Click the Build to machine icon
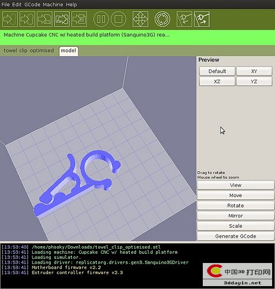Viewport: 275px width, 289px height. (27, 19)
